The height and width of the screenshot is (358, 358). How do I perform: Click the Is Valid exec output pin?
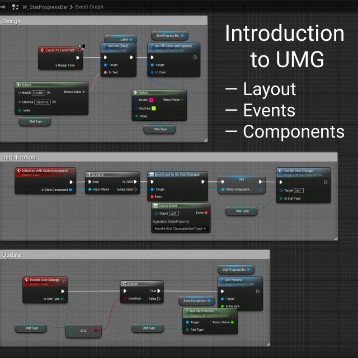135,182
